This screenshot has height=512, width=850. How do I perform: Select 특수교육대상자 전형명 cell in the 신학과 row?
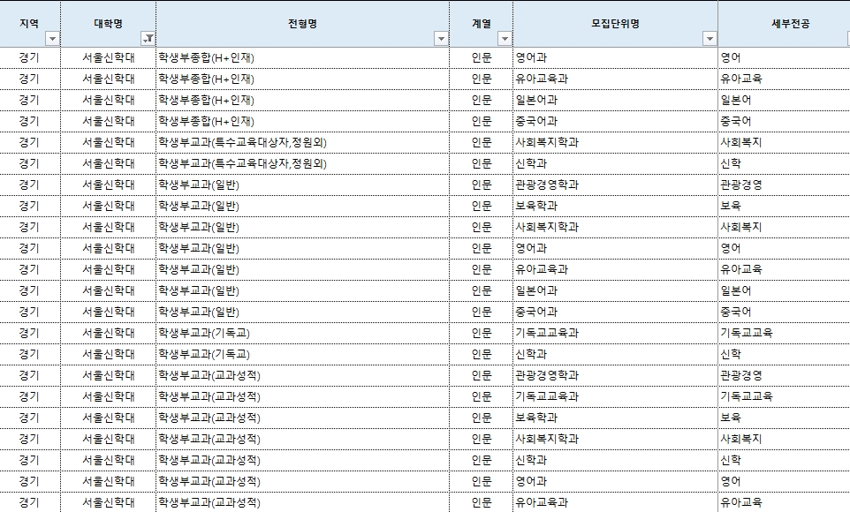[242, 163]
